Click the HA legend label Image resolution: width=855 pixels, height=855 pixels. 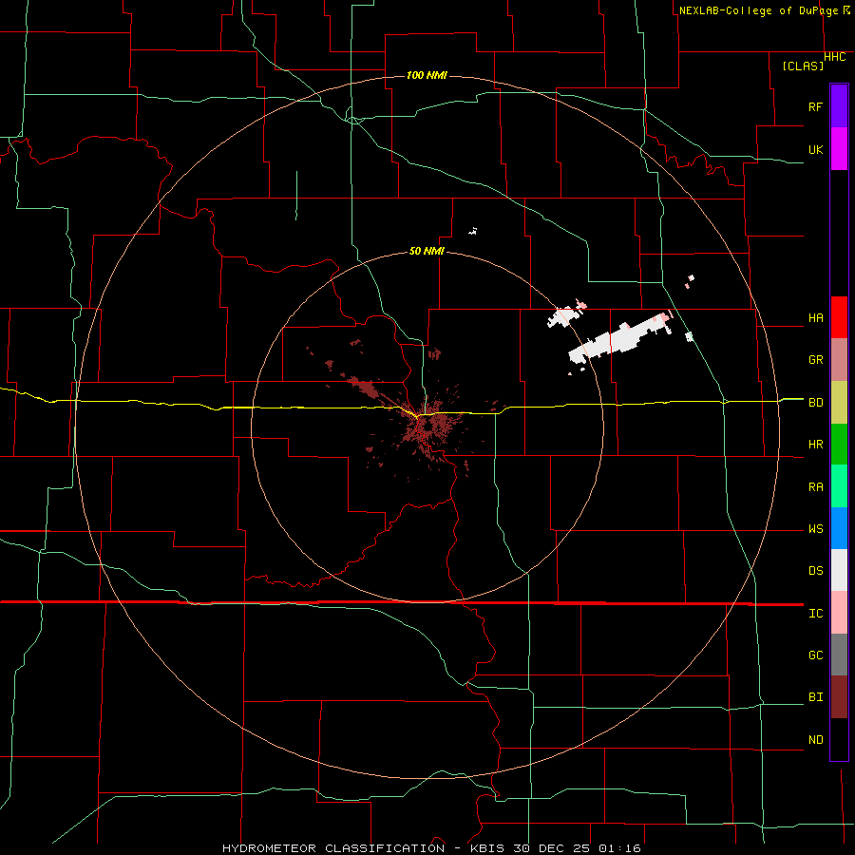(815, 318)
